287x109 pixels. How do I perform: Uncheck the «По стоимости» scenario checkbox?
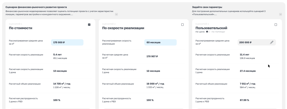point(89,25)
